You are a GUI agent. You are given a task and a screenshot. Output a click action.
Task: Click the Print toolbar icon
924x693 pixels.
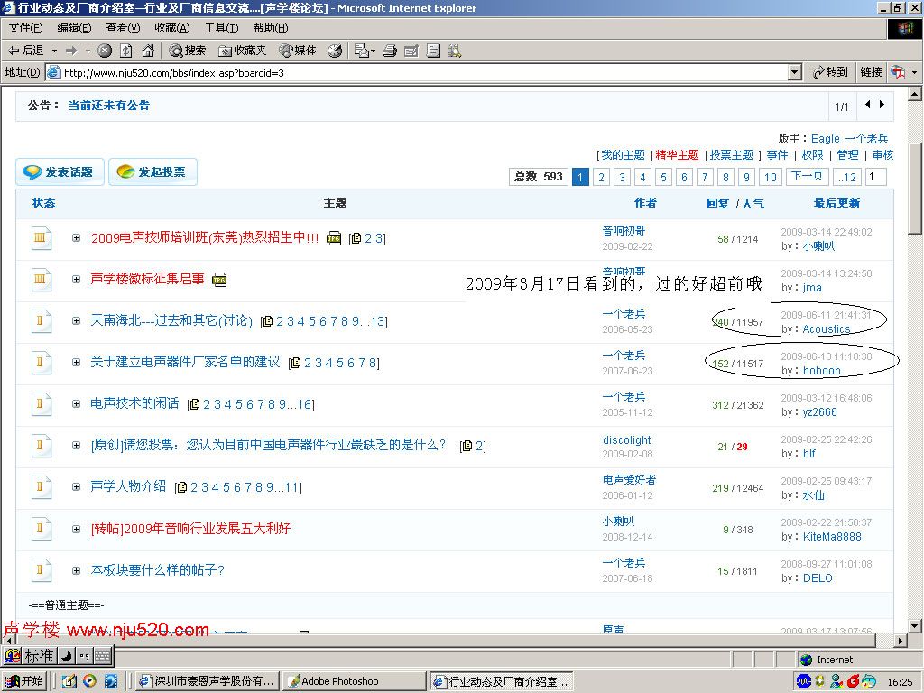pyautogui.click(x=390, y=51)
